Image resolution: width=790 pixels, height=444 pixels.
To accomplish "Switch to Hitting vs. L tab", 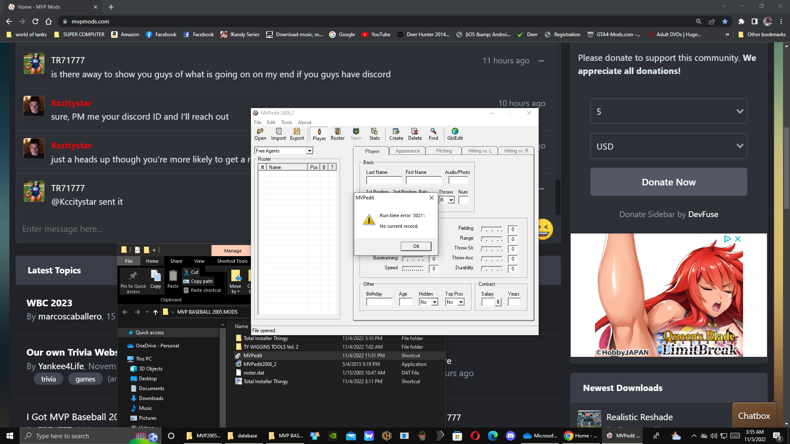I will (480, 151).
